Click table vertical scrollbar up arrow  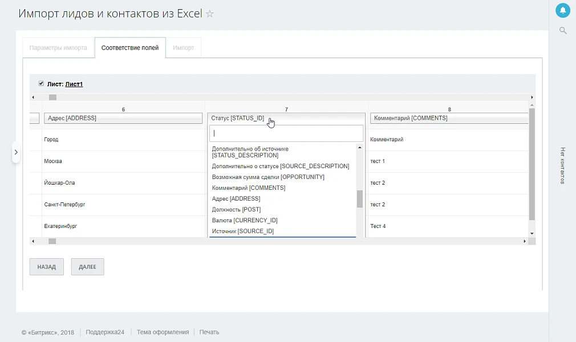(532, 105)
